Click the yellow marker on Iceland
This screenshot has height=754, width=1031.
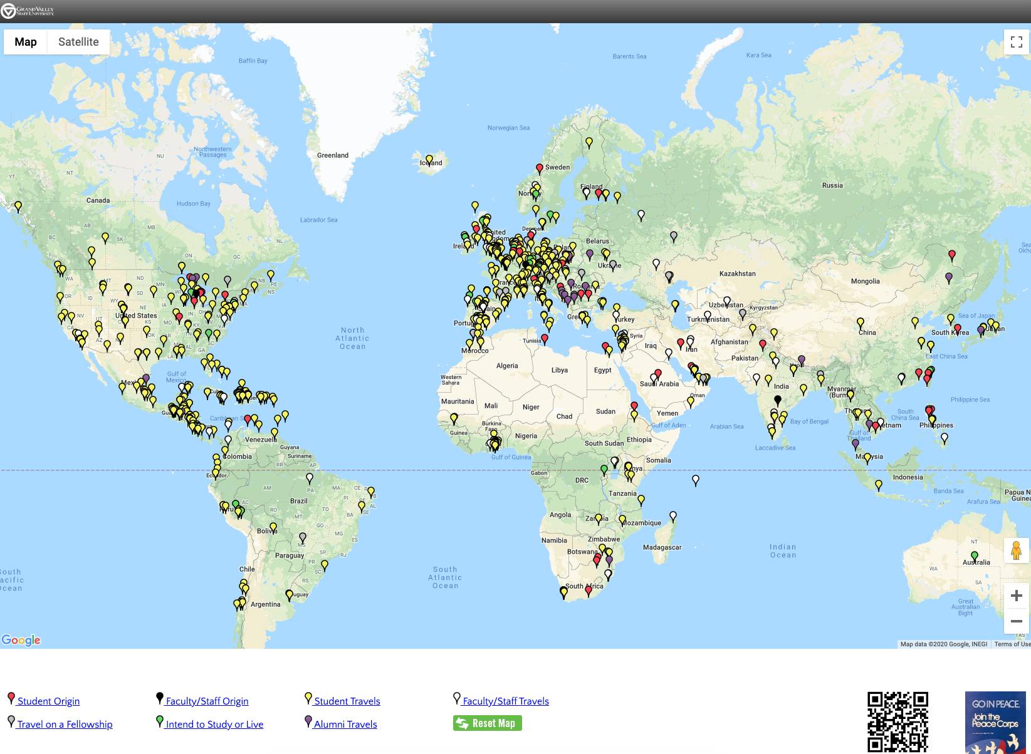429,160
